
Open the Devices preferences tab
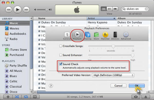coord(115,36)
